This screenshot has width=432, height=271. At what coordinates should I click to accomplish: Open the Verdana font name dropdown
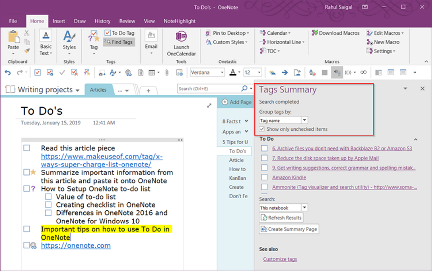point(222,72)
